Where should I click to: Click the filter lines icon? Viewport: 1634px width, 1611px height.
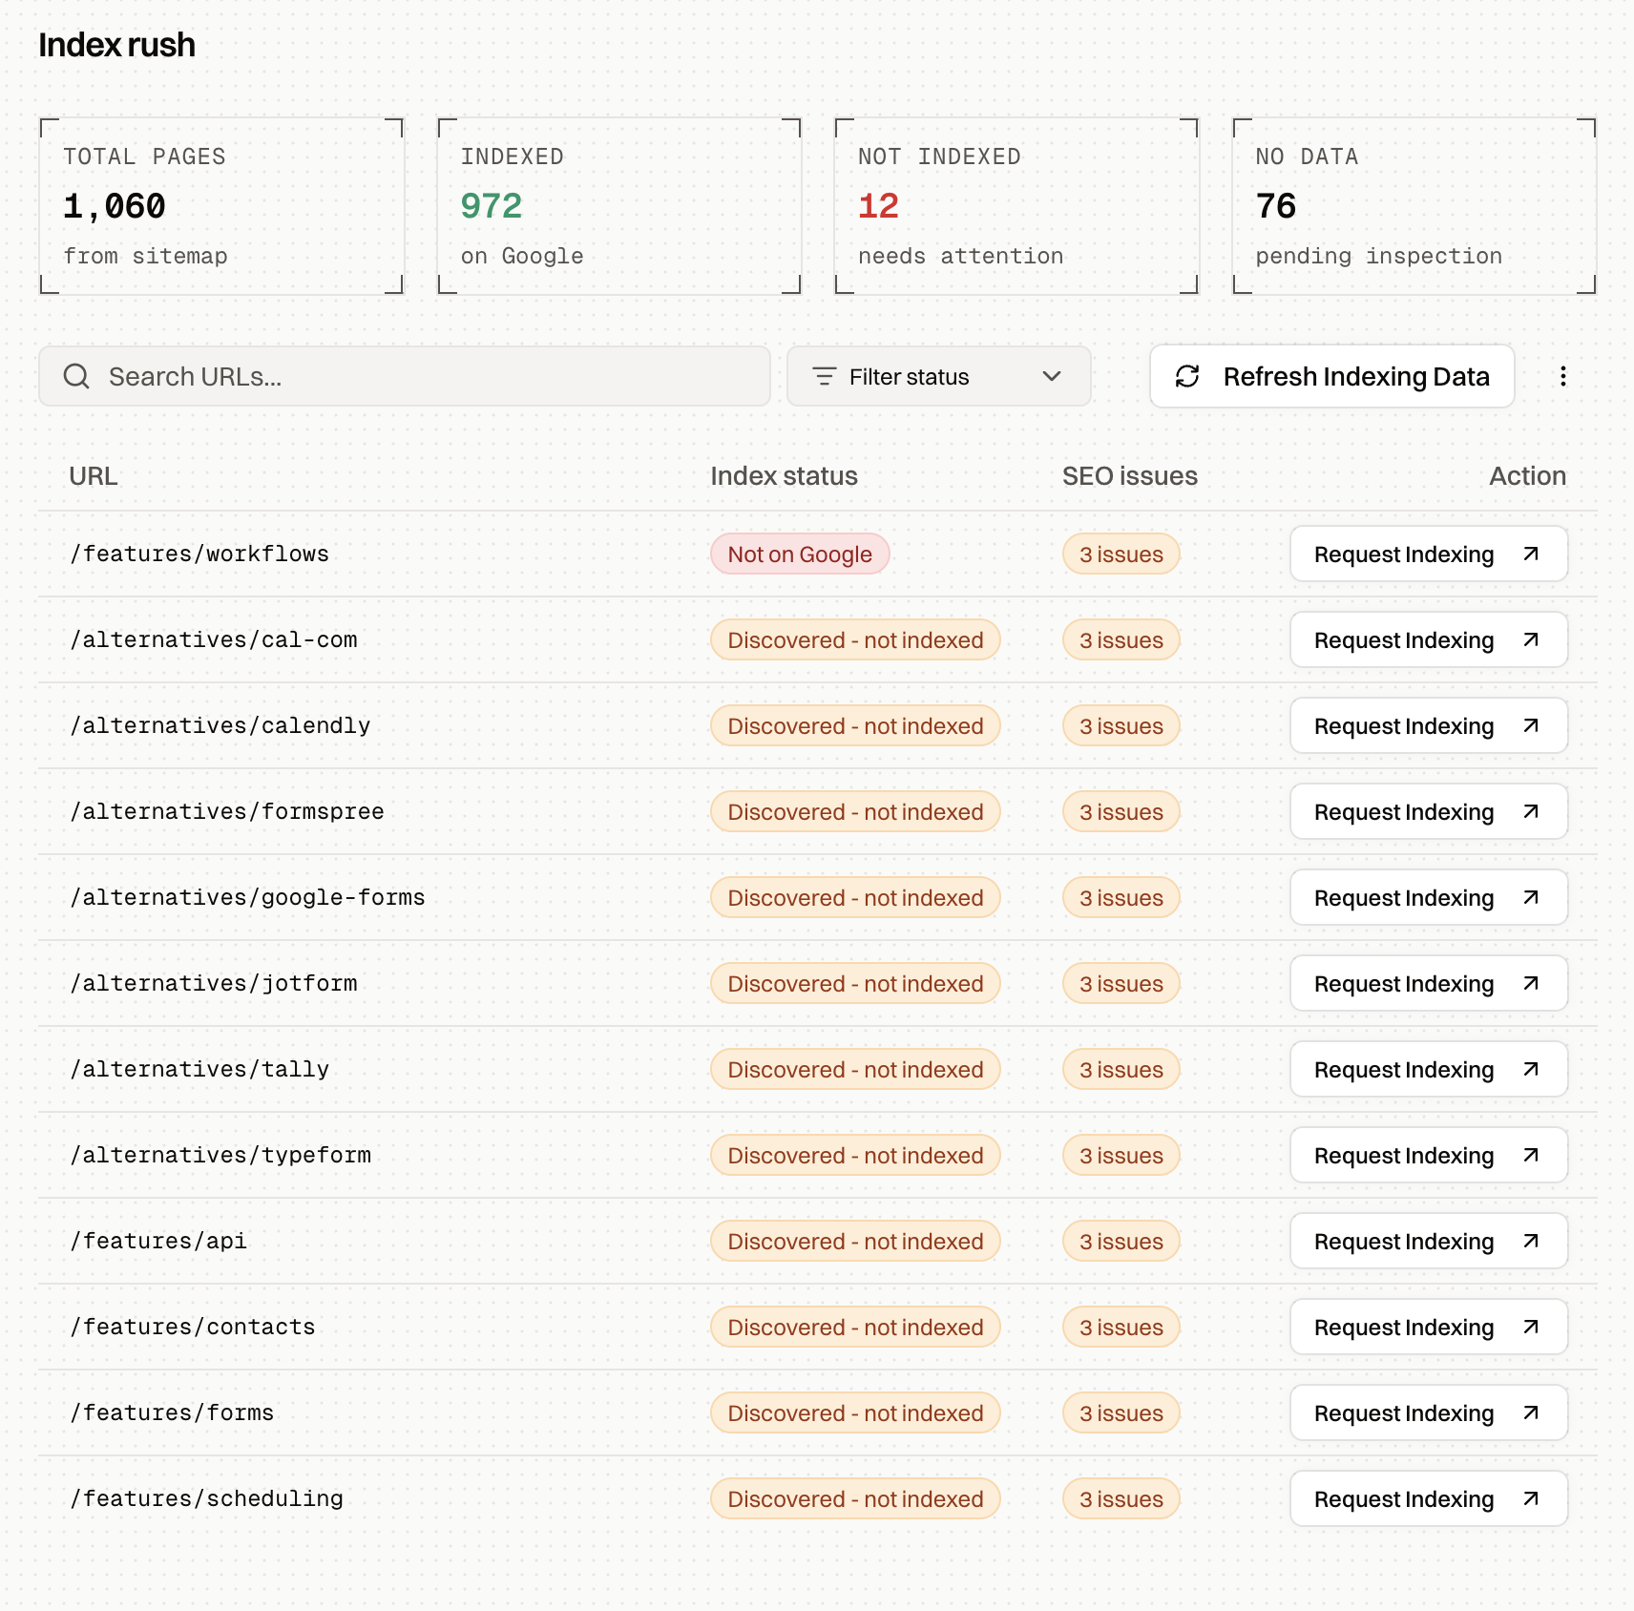(825, 376)
